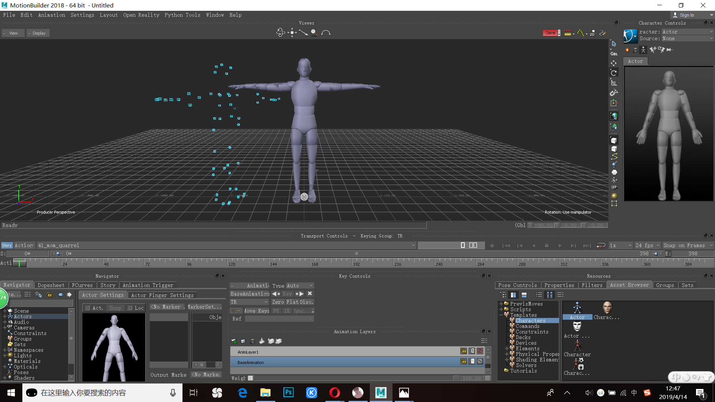The width and height of the screenshot is (715, 402).
Task: Select the Translation tool in viewer toolbar
Action: click(292, 33)
